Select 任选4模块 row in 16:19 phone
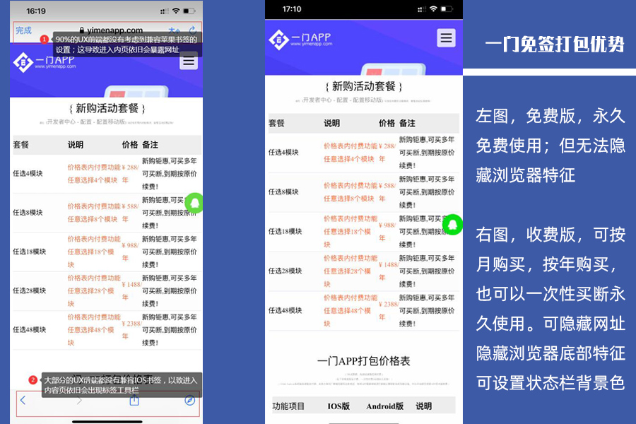The image size is (636, 424). (107, 174)
